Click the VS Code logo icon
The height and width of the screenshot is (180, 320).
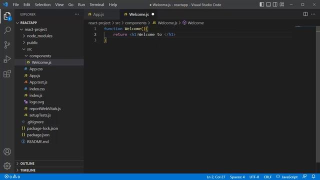click(5, 4)
